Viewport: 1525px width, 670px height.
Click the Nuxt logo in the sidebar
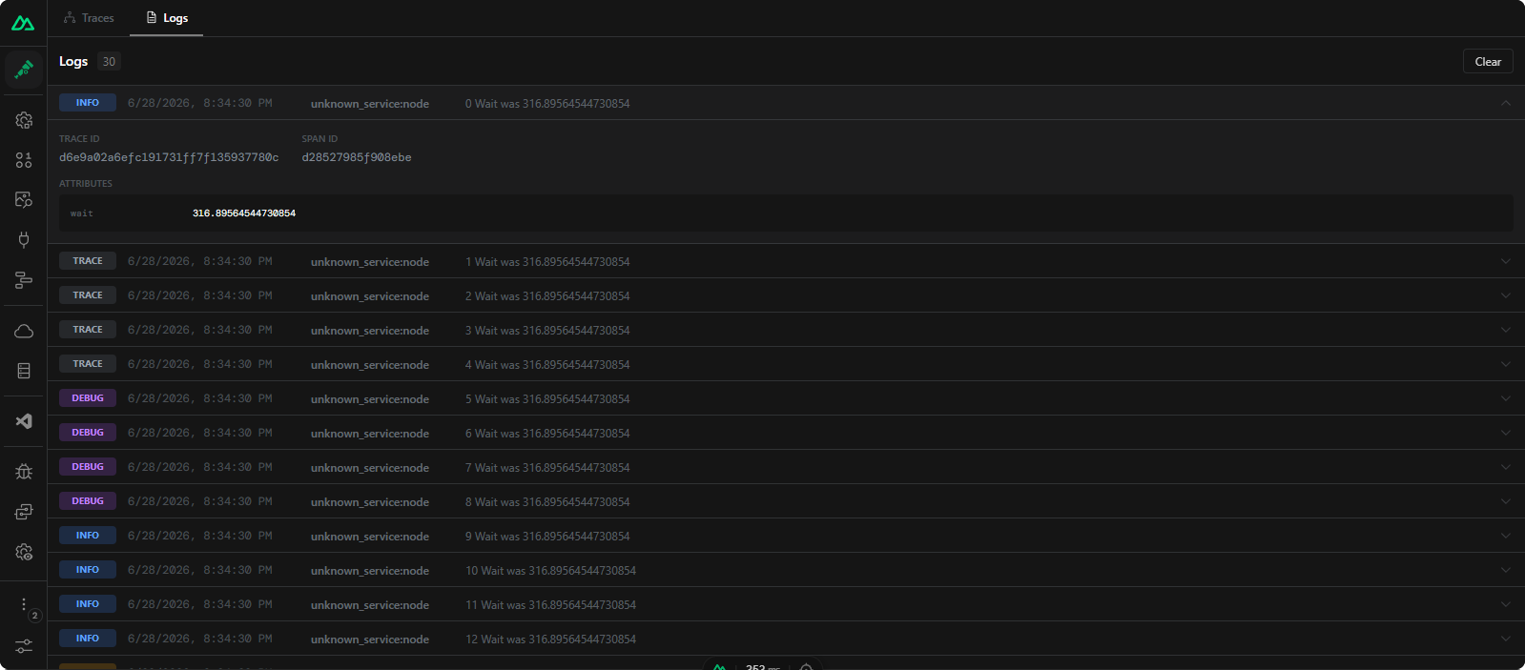click(x=23, y=23)
